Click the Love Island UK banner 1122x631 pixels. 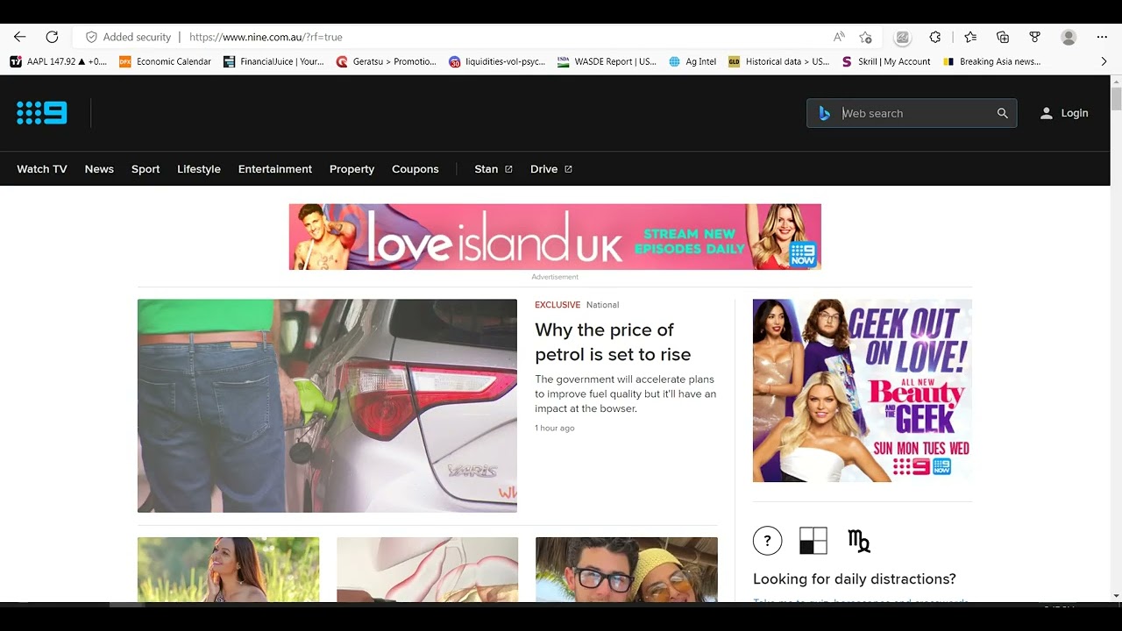click(x=555, y=237)
